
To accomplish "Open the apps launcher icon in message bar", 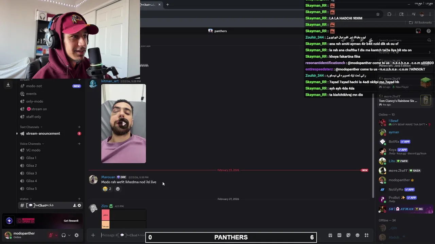I will point(366,235).
